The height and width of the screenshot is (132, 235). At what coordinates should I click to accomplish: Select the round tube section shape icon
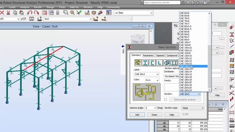[167, 63]
